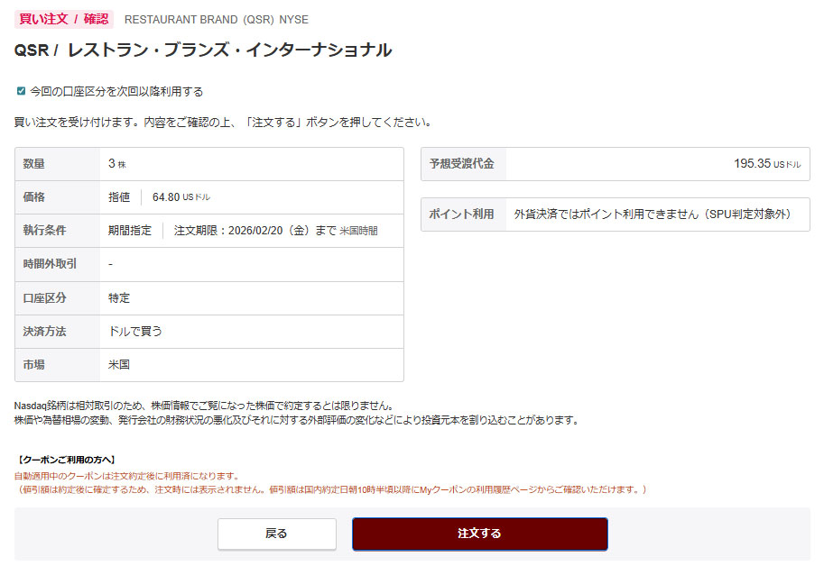Click the ポイント利用 label

pos(462,214)
